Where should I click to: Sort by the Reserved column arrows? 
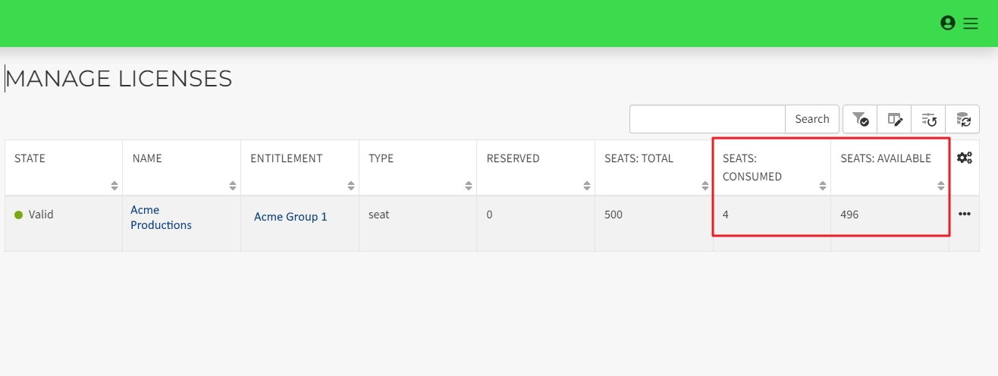point(587,186)
